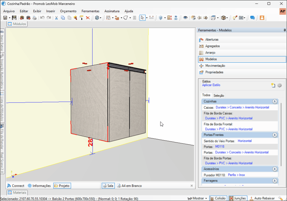The image size is (287, 201).
Task: Open the Orçamento menu
Action: point(68,11)
